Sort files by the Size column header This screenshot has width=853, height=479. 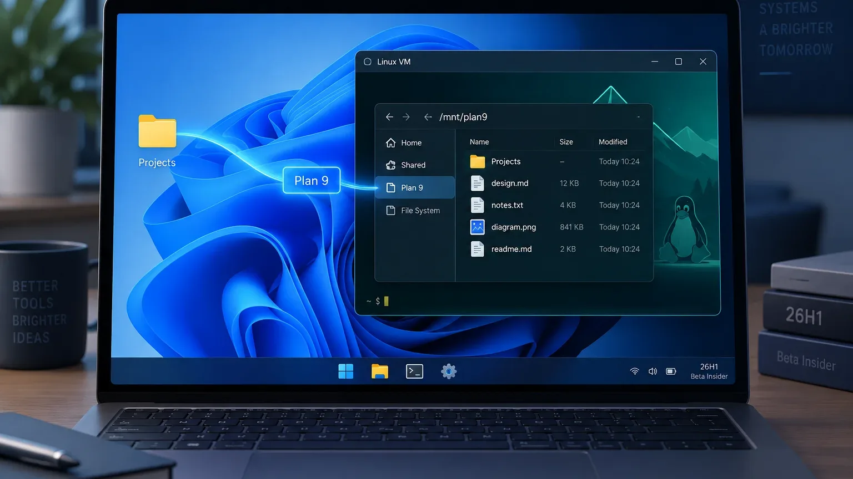click(566, 142)
